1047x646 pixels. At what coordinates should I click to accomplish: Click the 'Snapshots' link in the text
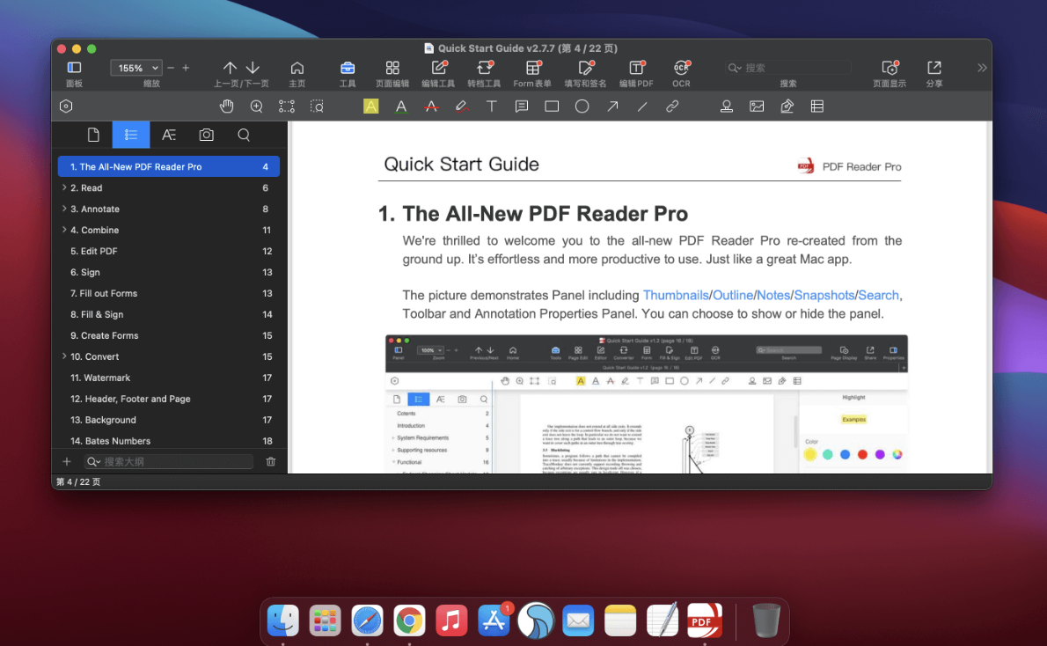(824, 295)
